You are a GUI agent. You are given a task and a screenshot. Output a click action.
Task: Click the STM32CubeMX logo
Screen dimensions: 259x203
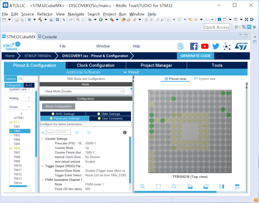(12, 46)
